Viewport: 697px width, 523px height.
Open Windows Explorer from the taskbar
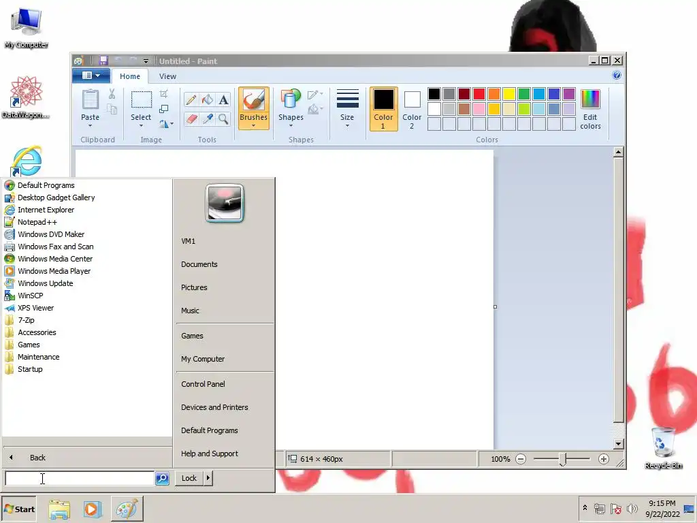59,509
